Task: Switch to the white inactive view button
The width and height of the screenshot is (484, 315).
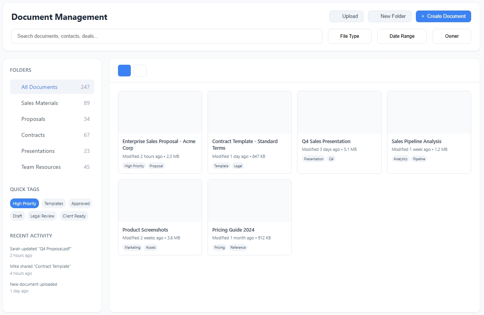Action: pos(140,71)
